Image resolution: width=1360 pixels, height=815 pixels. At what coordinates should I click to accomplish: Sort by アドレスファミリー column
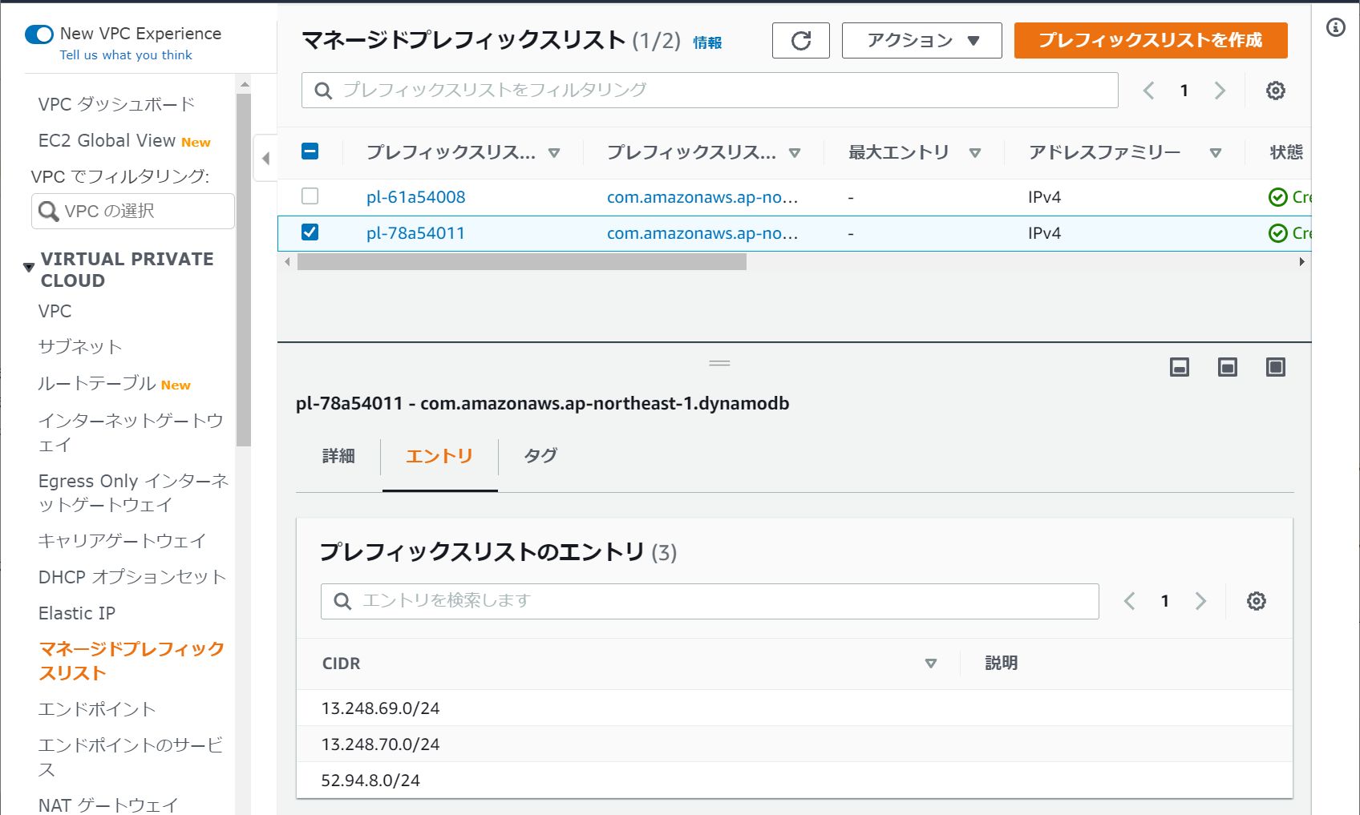tap(1216, 153)
